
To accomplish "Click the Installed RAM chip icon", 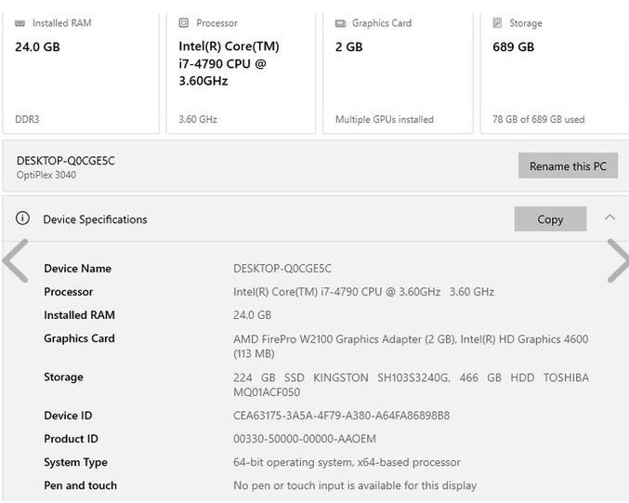I will (x=20, y=23).
